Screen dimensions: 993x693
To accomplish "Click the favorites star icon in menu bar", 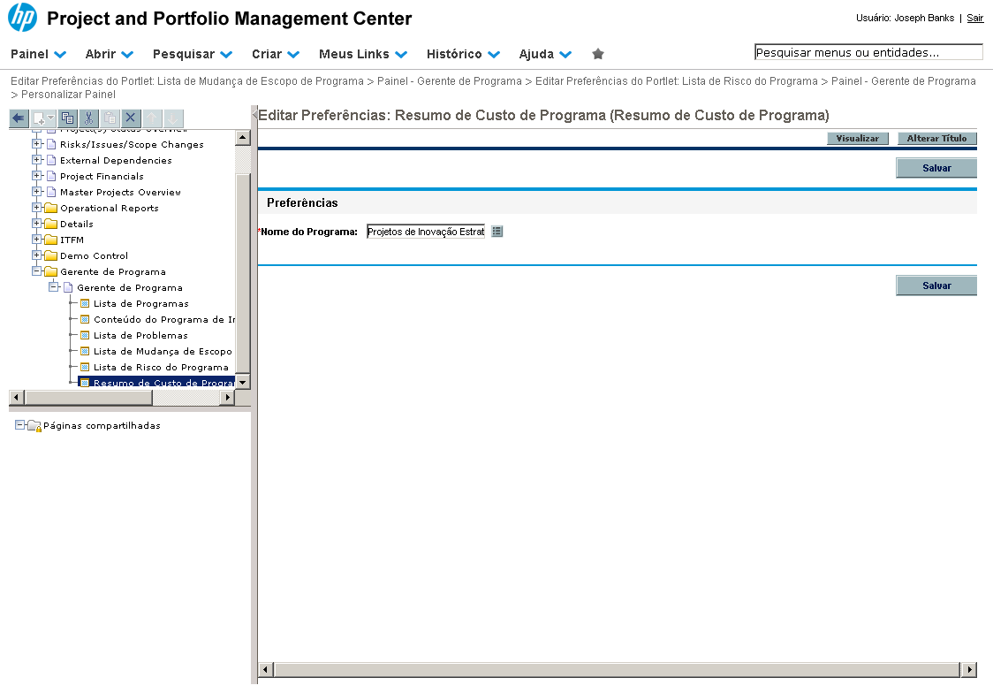I will coord(598,54).
